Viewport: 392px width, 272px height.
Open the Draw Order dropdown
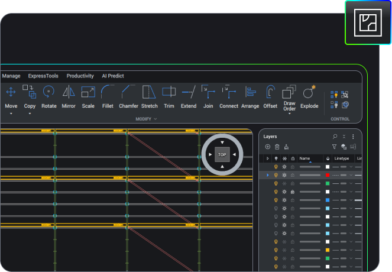289,114
